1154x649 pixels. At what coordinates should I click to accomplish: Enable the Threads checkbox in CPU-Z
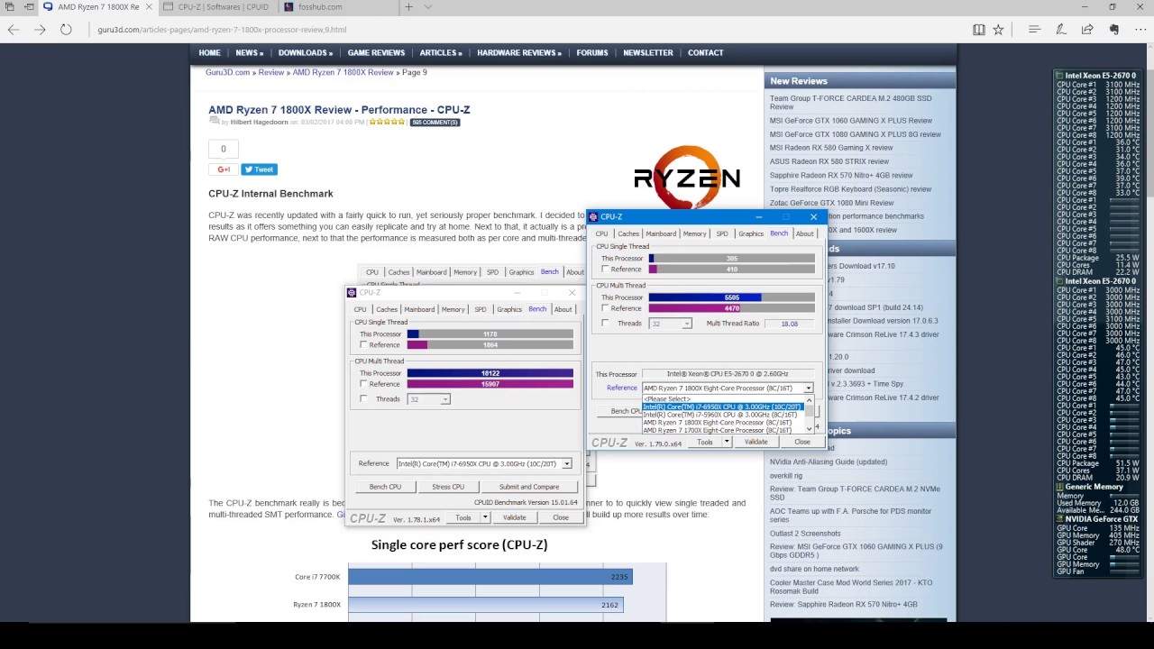(605, 323)
